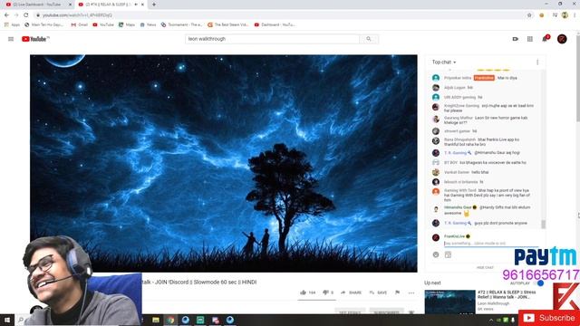Open the Gmail bookmark
580x326 pixels.
80,24
